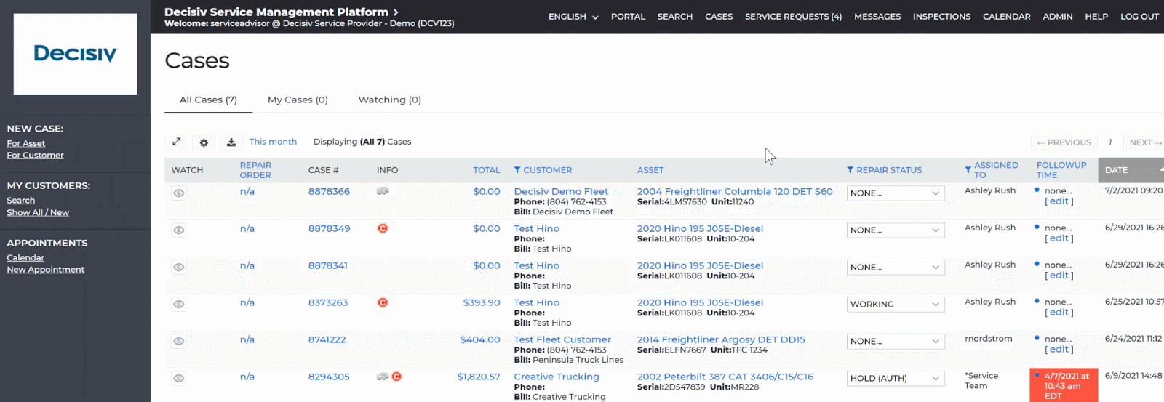Open the WORKING repair status dropdown
1164x402 pixels.
click(x=896, y=305)
